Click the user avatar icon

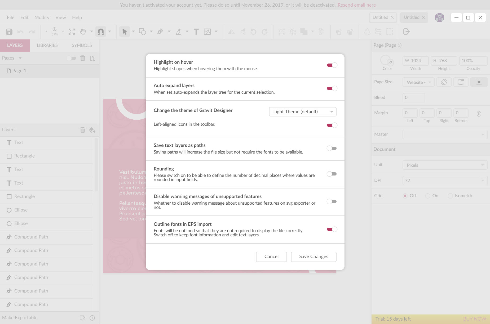pos(439,17)
